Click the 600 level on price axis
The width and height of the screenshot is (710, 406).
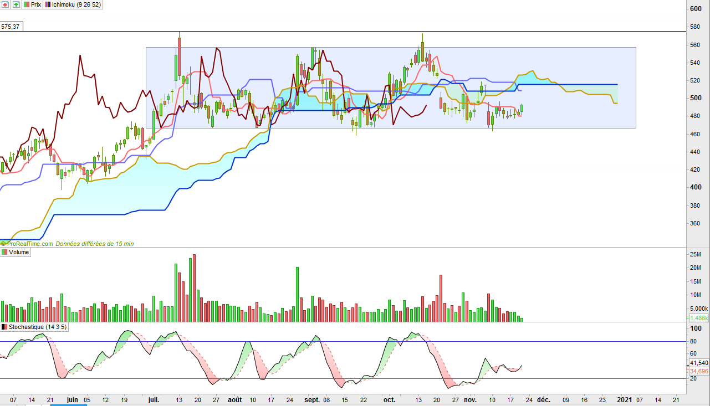tap(695, 9)
